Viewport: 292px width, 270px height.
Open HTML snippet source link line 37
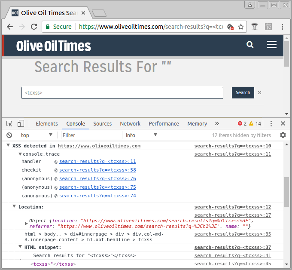[x=233, y=247]
